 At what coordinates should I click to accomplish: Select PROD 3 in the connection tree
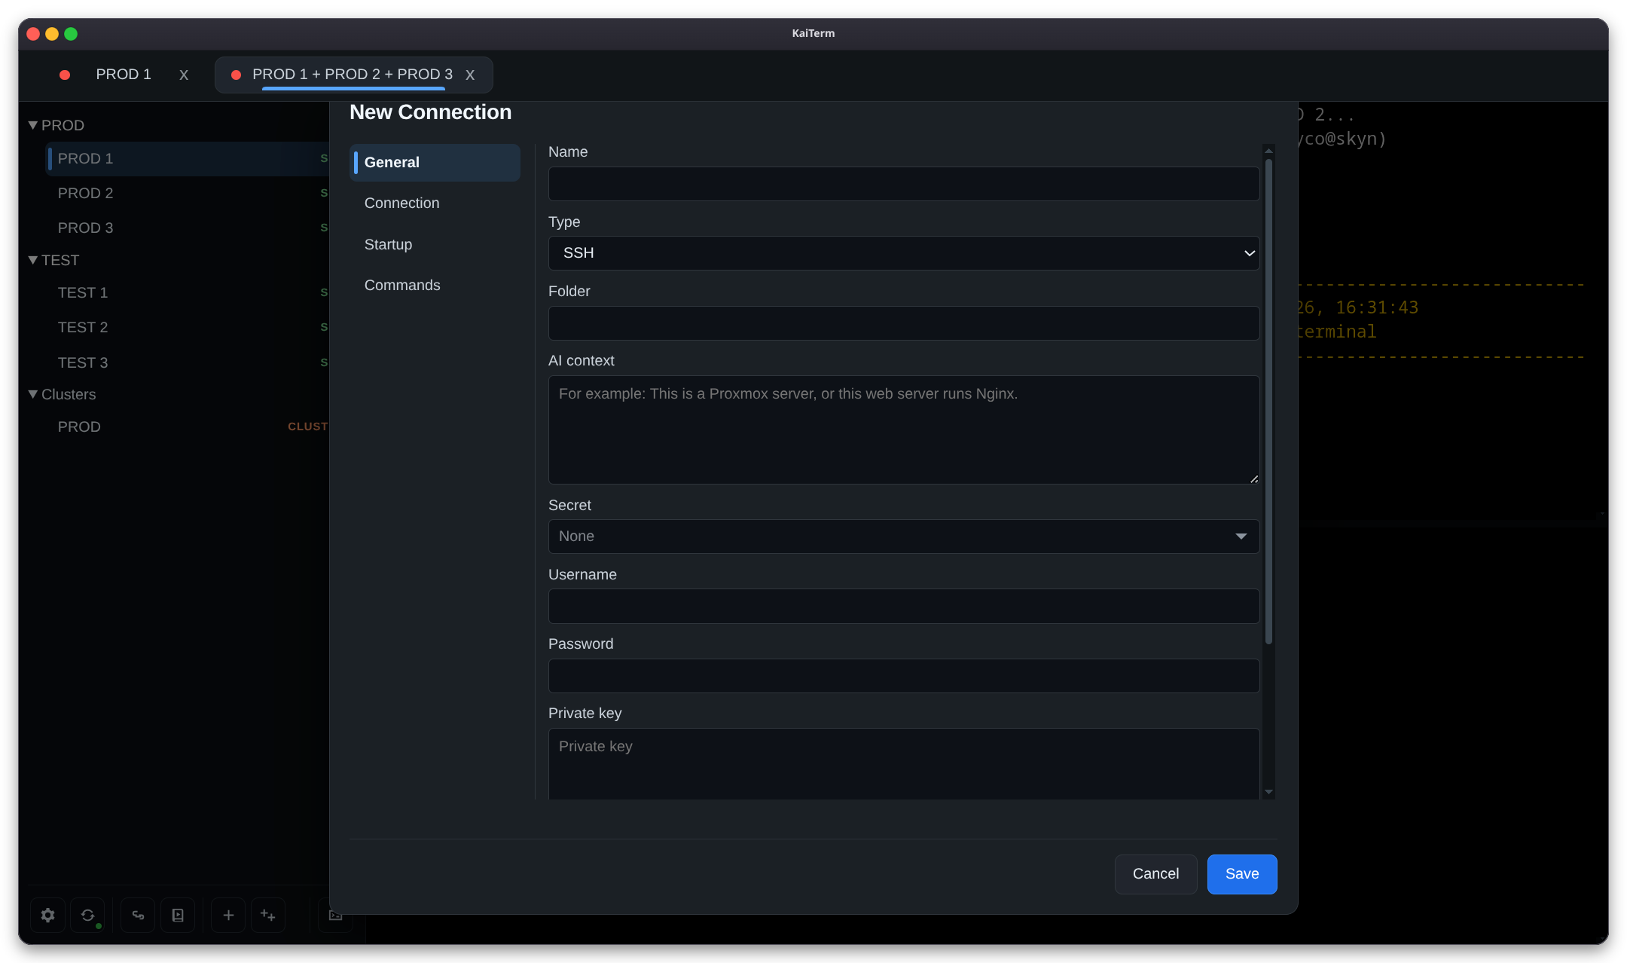(187, 228)
